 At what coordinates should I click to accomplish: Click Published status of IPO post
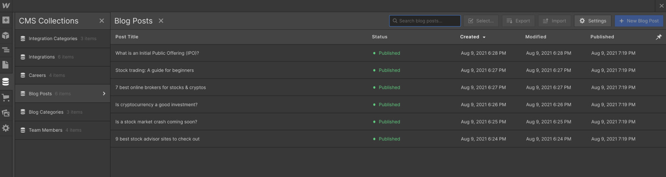(387, 53)
